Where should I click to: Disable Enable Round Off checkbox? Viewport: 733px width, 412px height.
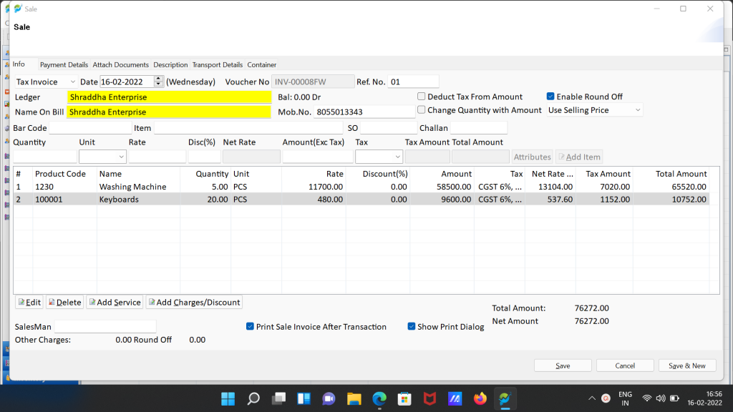[x=550, y=97]
